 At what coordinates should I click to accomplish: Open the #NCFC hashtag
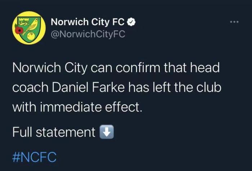point(34,157)
